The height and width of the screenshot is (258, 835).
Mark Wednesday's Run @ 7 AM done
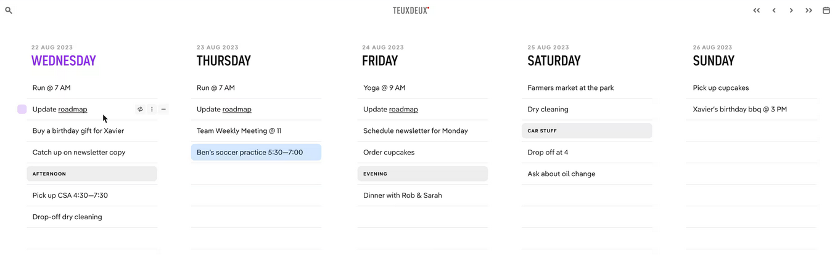[x=52, y=88]
